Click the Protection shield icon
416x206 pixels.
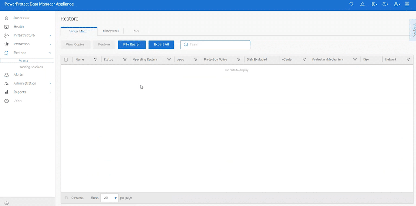coord(6,44)
